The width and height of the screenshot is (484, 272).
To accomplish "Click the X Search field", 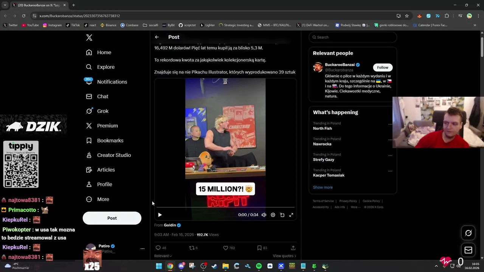I will click(353, 37).
